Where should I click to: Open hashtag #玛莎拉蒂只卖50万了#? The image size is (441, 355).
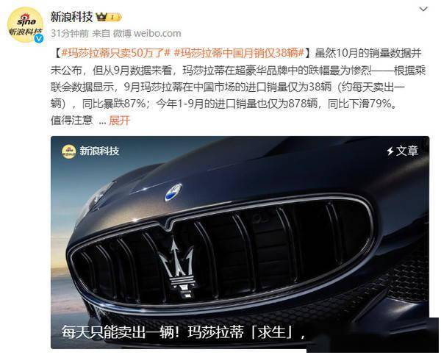[x=116, y=53]
